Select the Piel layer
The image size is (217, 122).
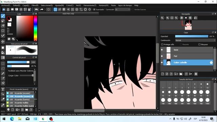[x=188, y=56]
